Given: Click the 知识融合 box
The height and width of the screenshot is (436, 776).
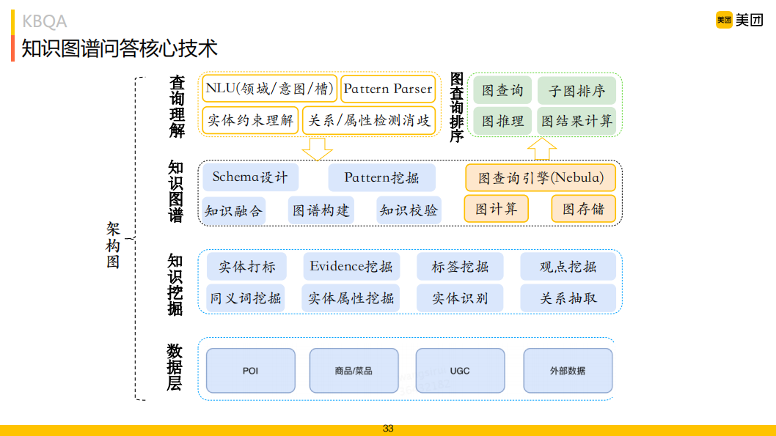Looking at the screenshot, I should click(x=233, y=211).
